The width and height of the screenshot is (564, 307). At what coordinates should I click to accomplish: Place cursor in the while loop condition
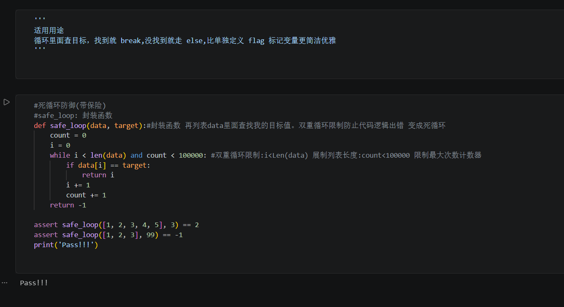coord(128,156)
